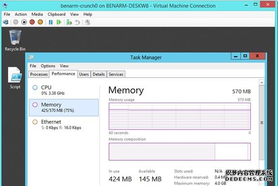
Task: Open Task Manager's Options menu
Action: 48,66
